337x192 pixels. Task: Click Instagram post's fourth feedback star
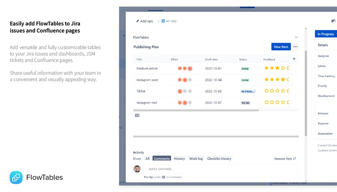pyautogui.click(x=283, y=79)
